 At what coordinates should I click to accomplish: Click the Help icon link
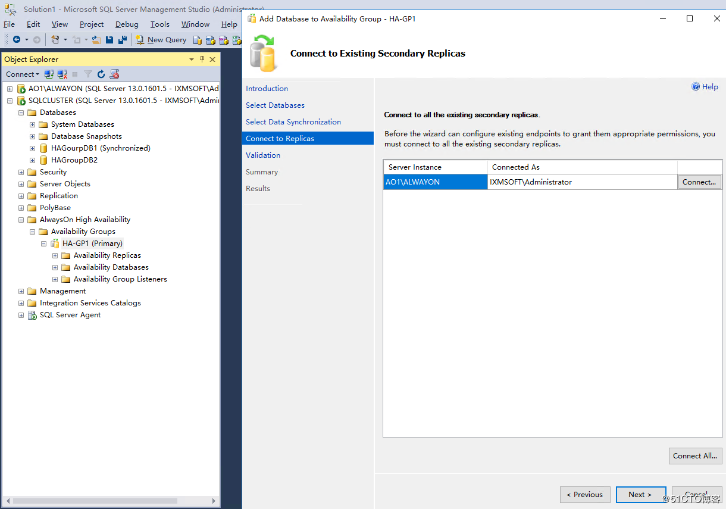point(705,86)
